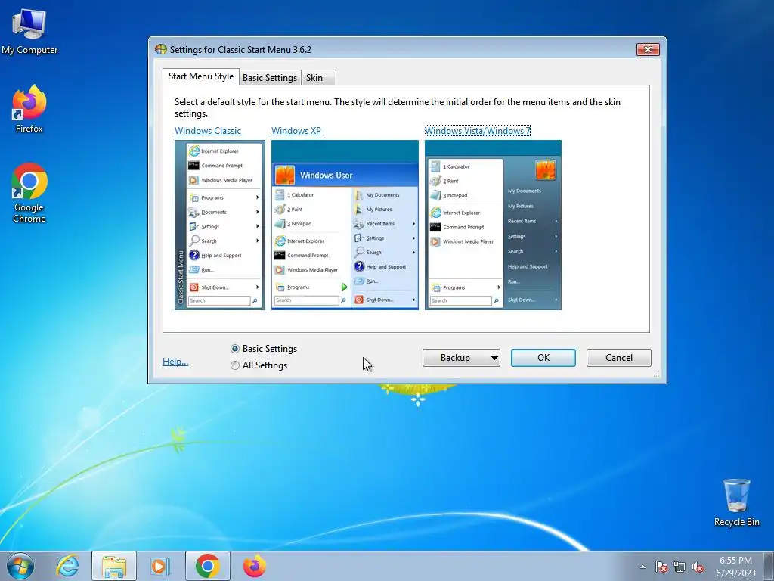Switch to Chrome in the taskbar
The width and height of the screenshot is (774, 581).
207,566
